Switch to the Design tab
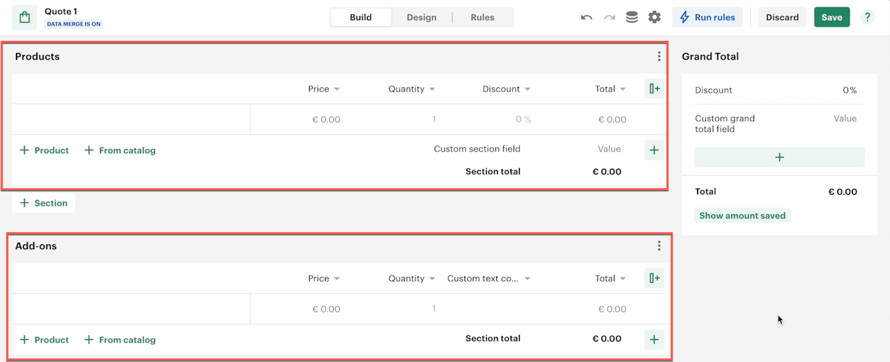The image size is (890, 362). point(421,17)
